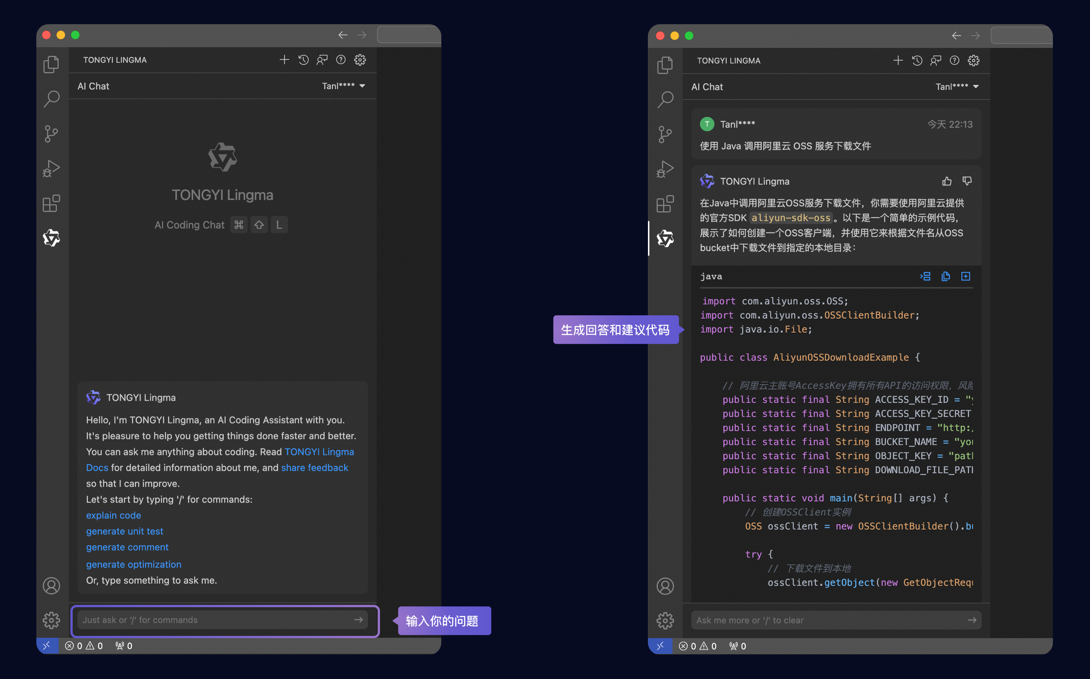This screenshot has width=1090, height=679.
Task: Open Run and Debug in the left window
Action: click(51, 168)
